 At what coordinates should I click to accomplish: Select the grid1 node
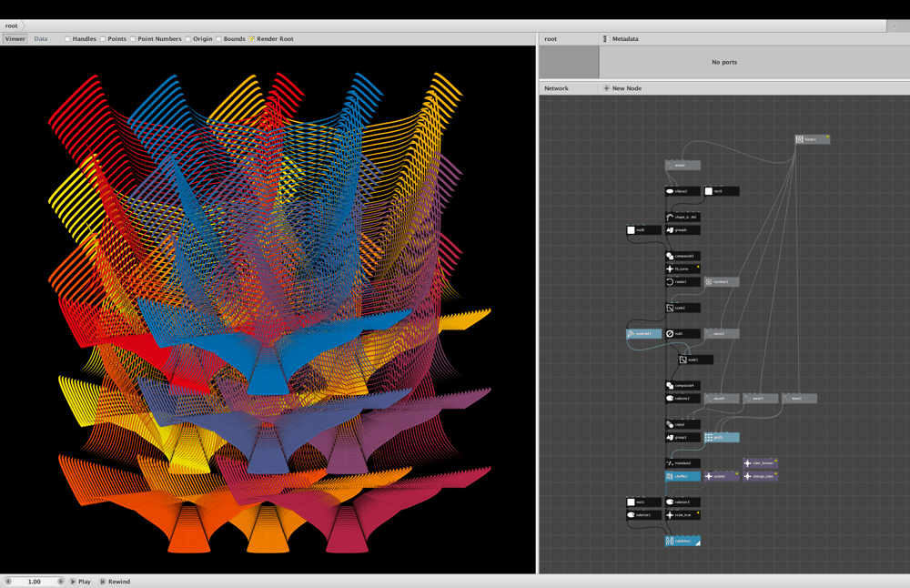(722, 437)
